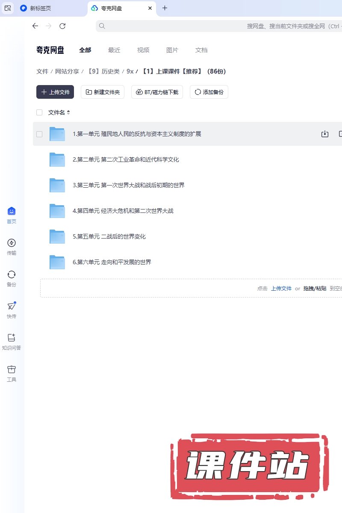Viewport: 342px width, 513px height.
Task: Open the 知识问答 Q&A icon
Action: [x=12, y=338]
